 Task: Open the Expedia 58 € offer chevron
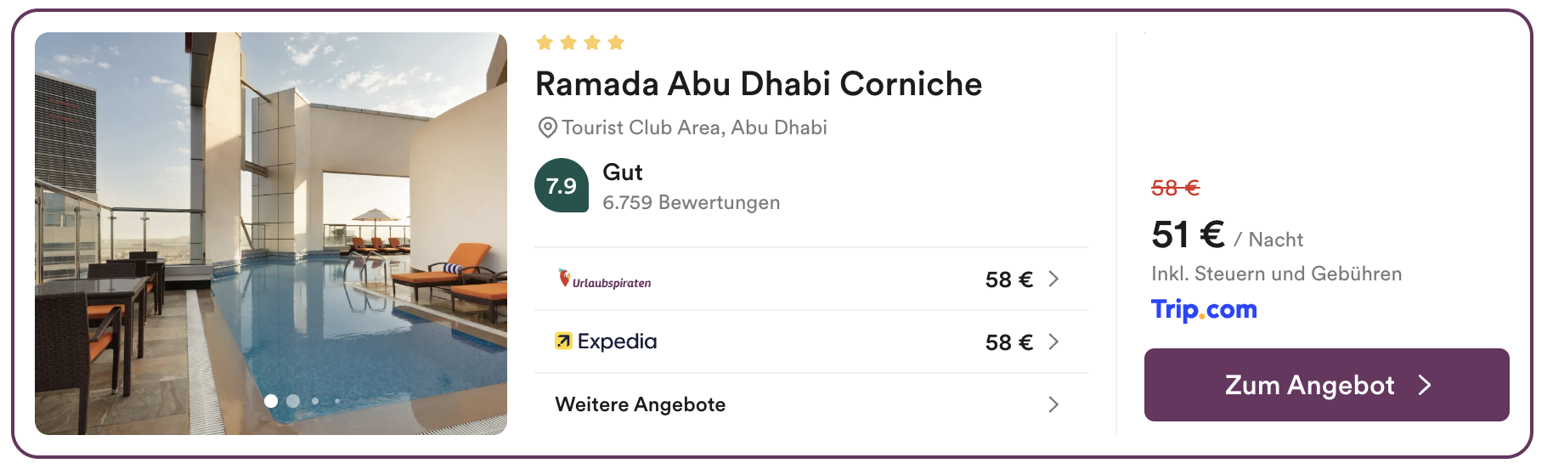pyautogui.click(x=1053, y=342)
